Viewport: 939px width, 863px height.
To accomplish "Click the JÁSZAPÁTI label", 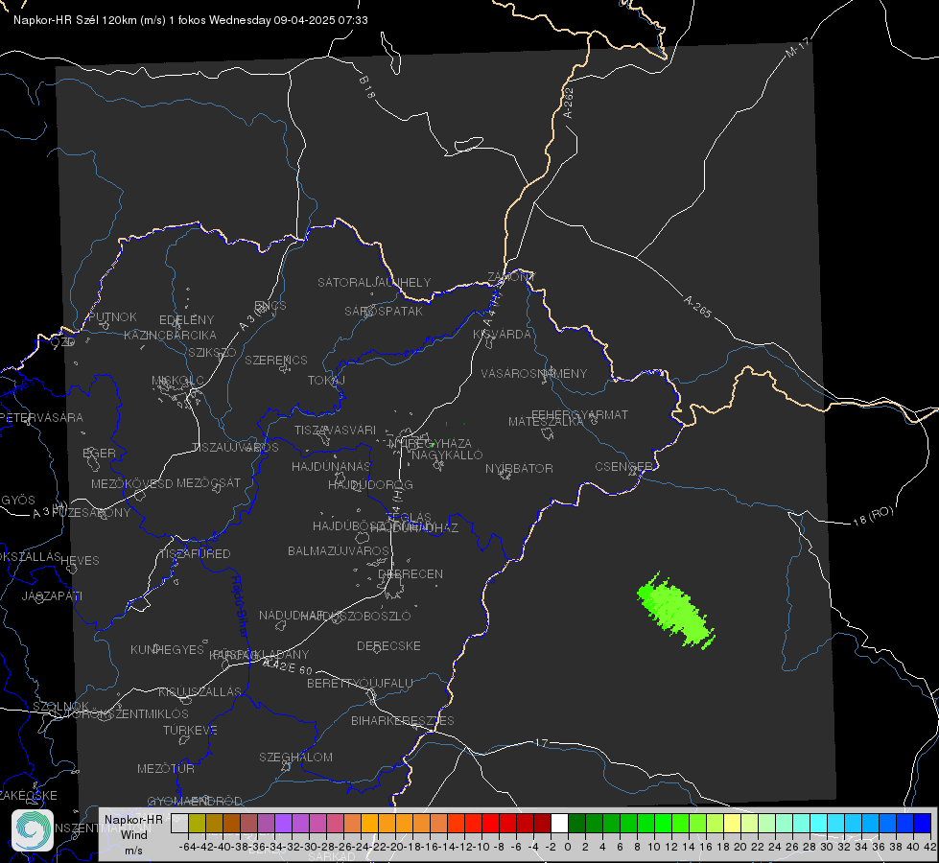I will [x=52, y=595].
